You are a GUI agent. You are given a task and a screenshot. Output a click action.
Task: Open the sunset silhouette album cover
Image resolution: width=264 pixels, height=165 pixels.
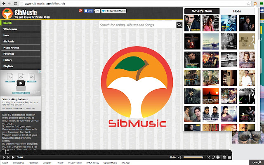coord(210,96)
